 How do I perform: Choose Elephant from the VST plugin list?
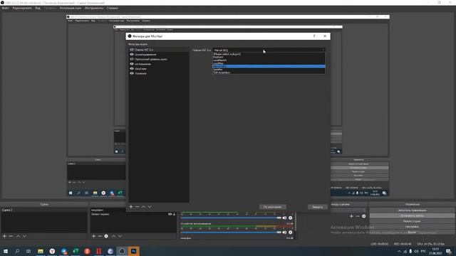pos(269,57)
